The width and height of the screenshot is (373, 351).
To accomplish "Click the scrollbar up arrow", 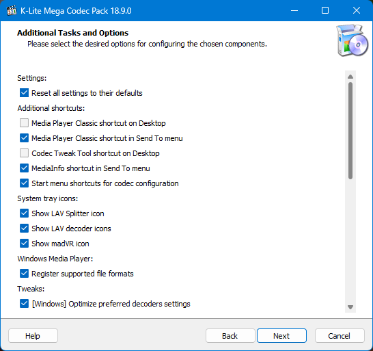I will point(350,77).
